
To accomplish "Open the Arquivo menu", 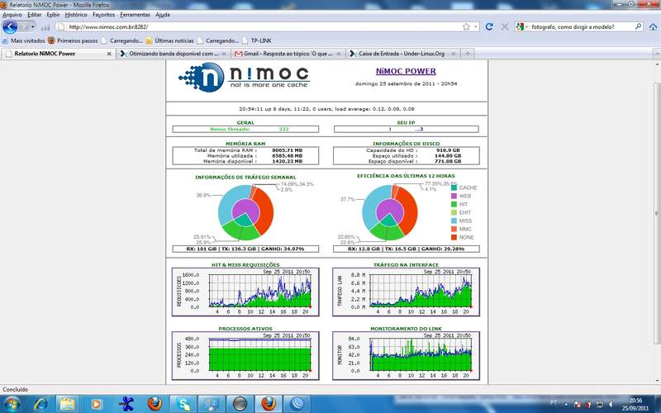I will click(x=12, y=15).
